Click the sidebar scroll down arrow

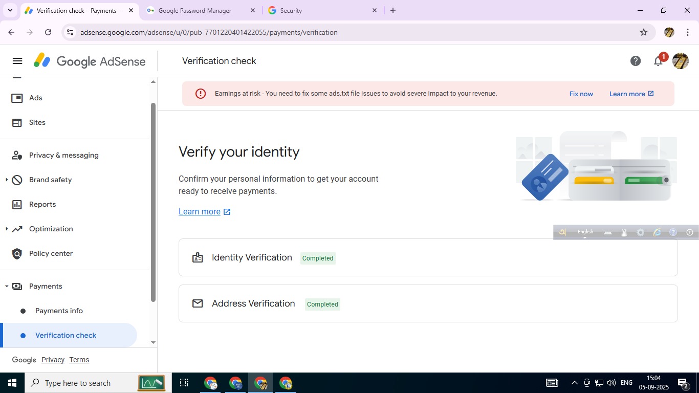point(153,342)
